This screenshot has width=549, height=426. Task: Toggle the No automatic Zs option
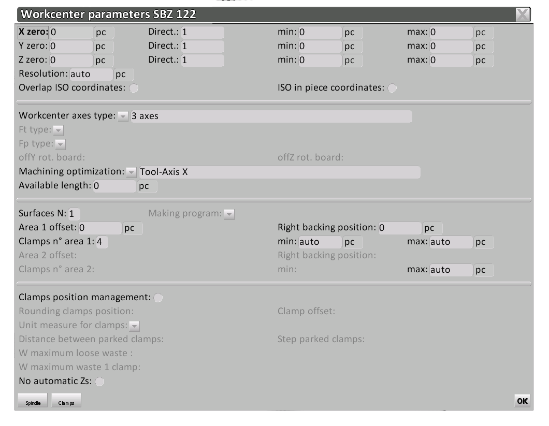point(99,382)
